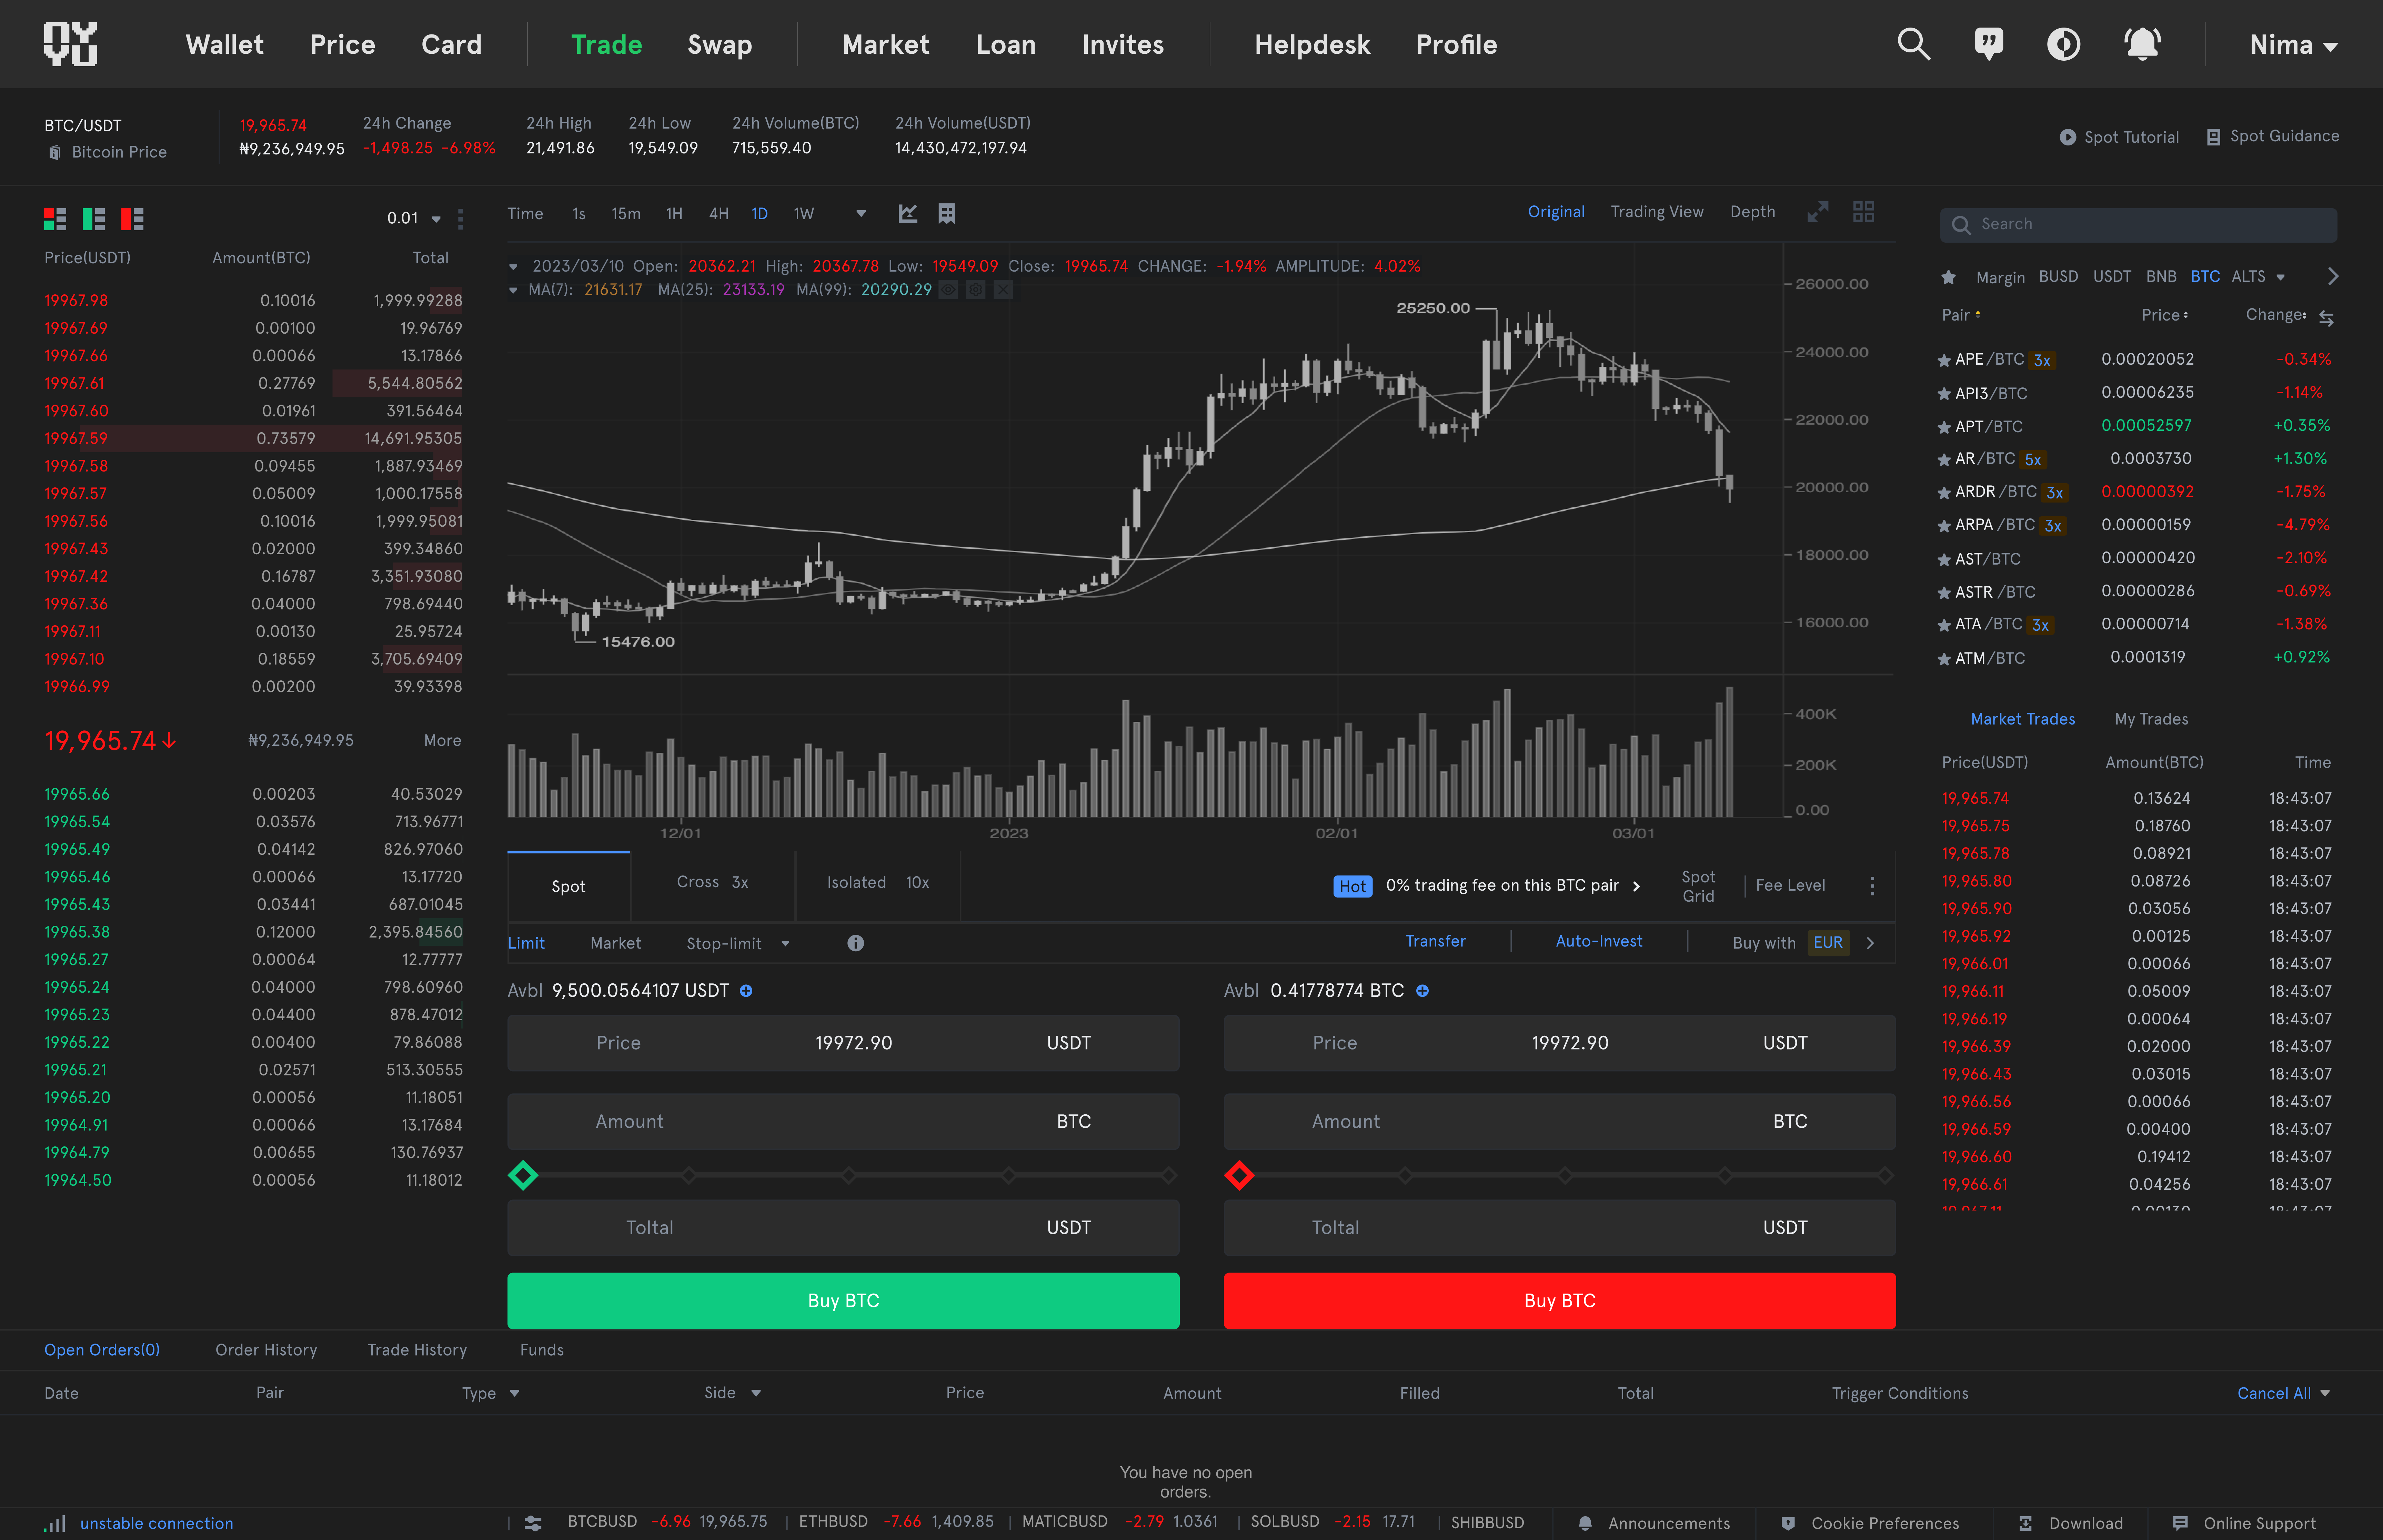
Task: Toggle the Margin favorites star
Action: point(1948,277)
